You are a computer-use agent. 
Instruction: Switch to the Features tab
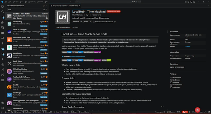pos(75,27)
